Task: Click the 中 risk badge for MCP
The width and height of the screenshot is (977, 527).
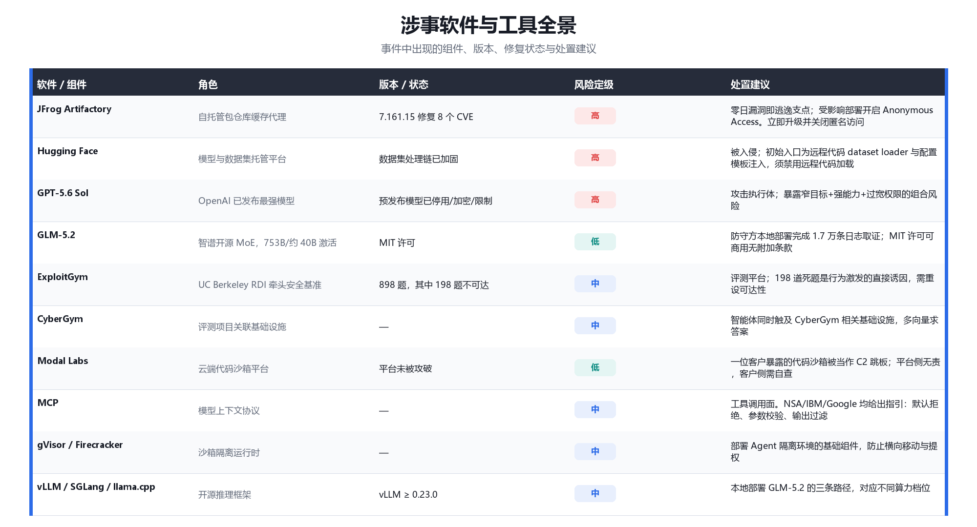Action: pyautogui.click(x=595, y=409)
